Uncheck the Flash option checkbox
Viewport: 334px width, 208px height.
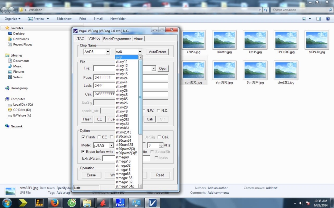83,137
